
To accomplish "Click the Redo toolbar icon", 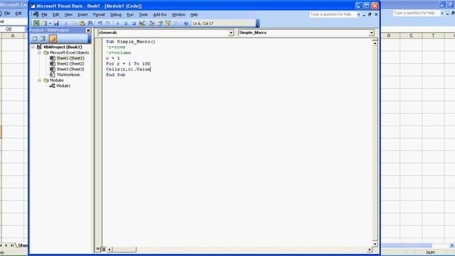I will [x=108, y=23].
